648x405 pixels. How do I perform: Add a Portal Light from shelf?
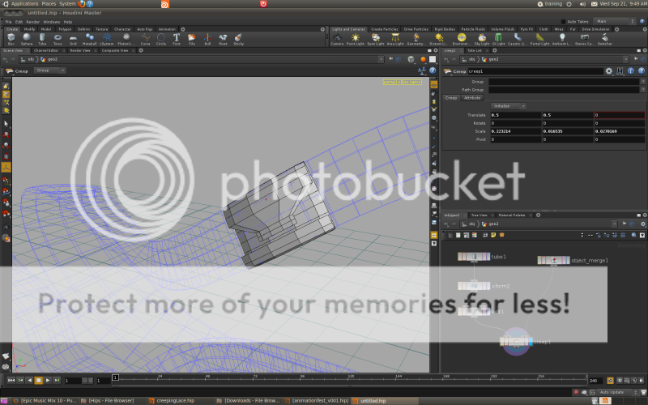coord(540,39)
